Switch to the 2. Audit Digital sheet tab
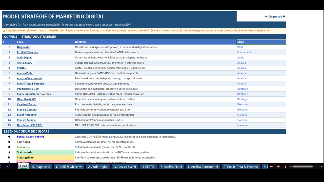The image size is (324, 182). (98, 167)
